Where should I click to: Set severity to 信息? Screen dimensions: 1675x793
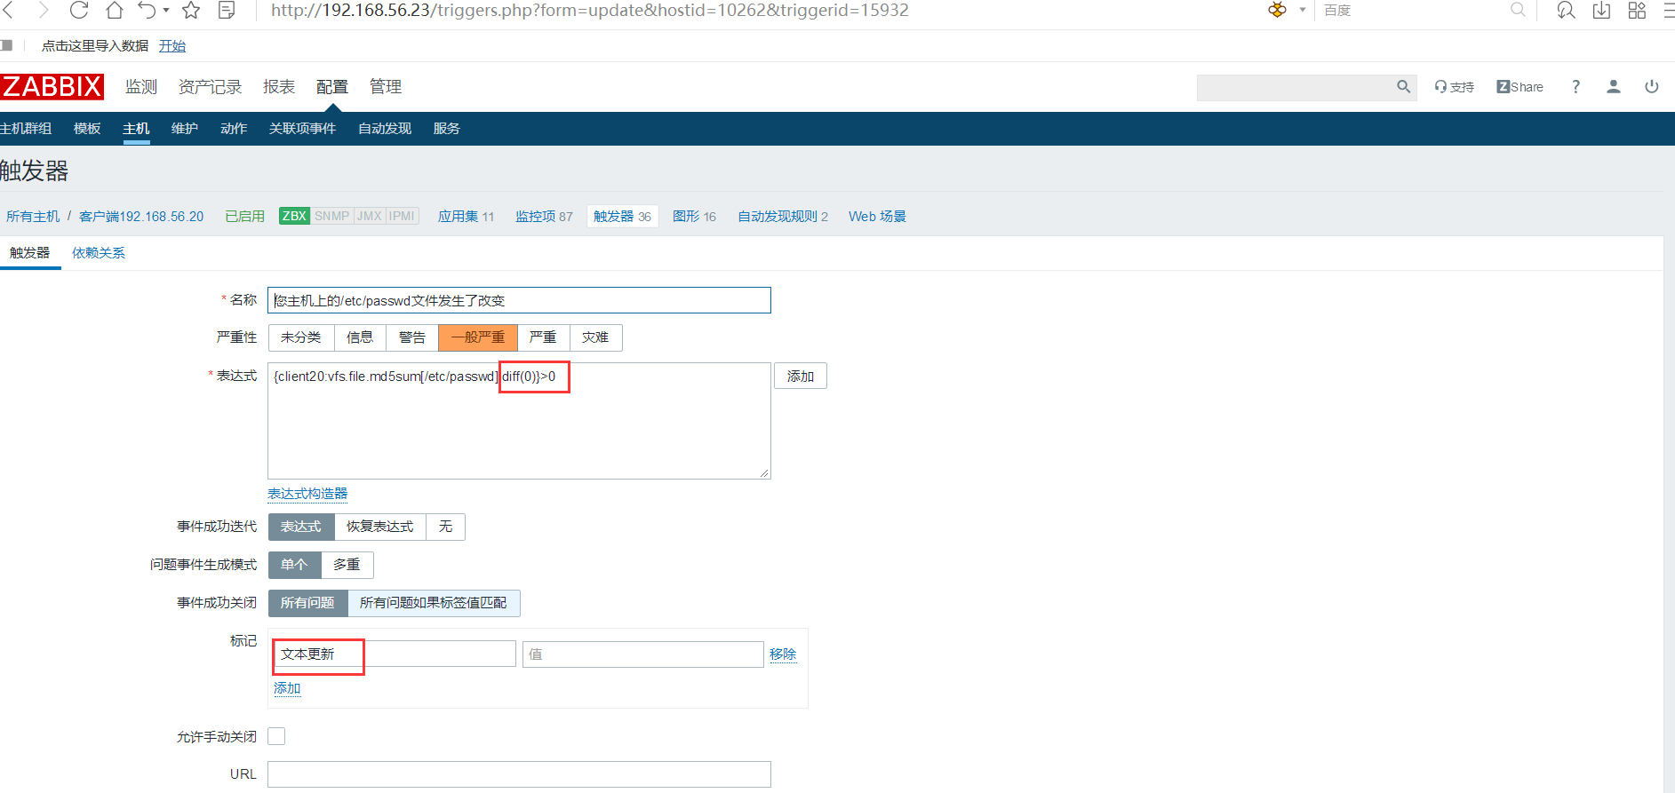(360, 337)
